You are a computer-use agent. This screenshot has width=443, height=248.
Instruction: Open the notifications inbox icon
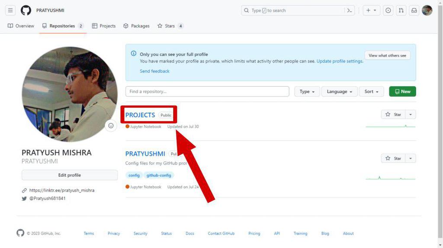tap(414, 10)
